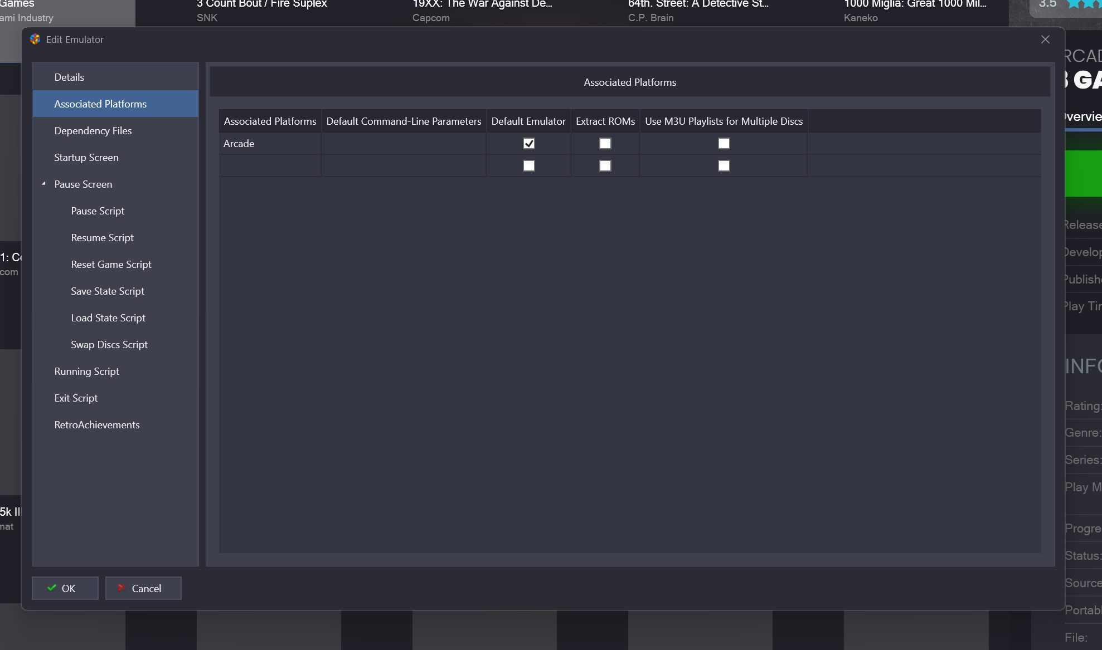Close the Edit Emulator dialog
Viewport: 1102px width, 650px height.
coord(1045,40)
